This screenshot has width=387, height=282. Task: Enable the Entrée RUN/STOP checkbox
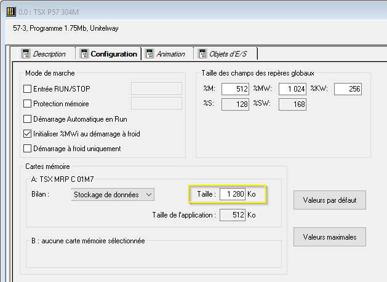[27, 88]
